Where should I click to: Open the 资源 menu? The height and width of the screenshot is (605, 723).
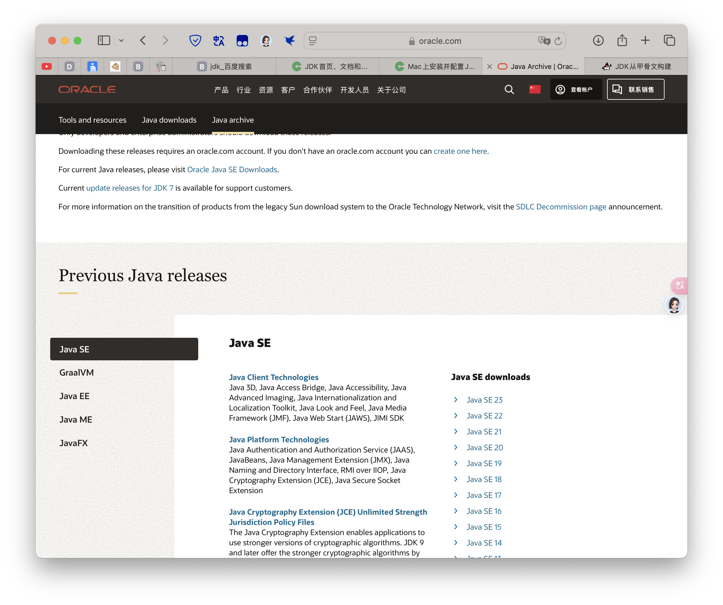pos(266,90)
